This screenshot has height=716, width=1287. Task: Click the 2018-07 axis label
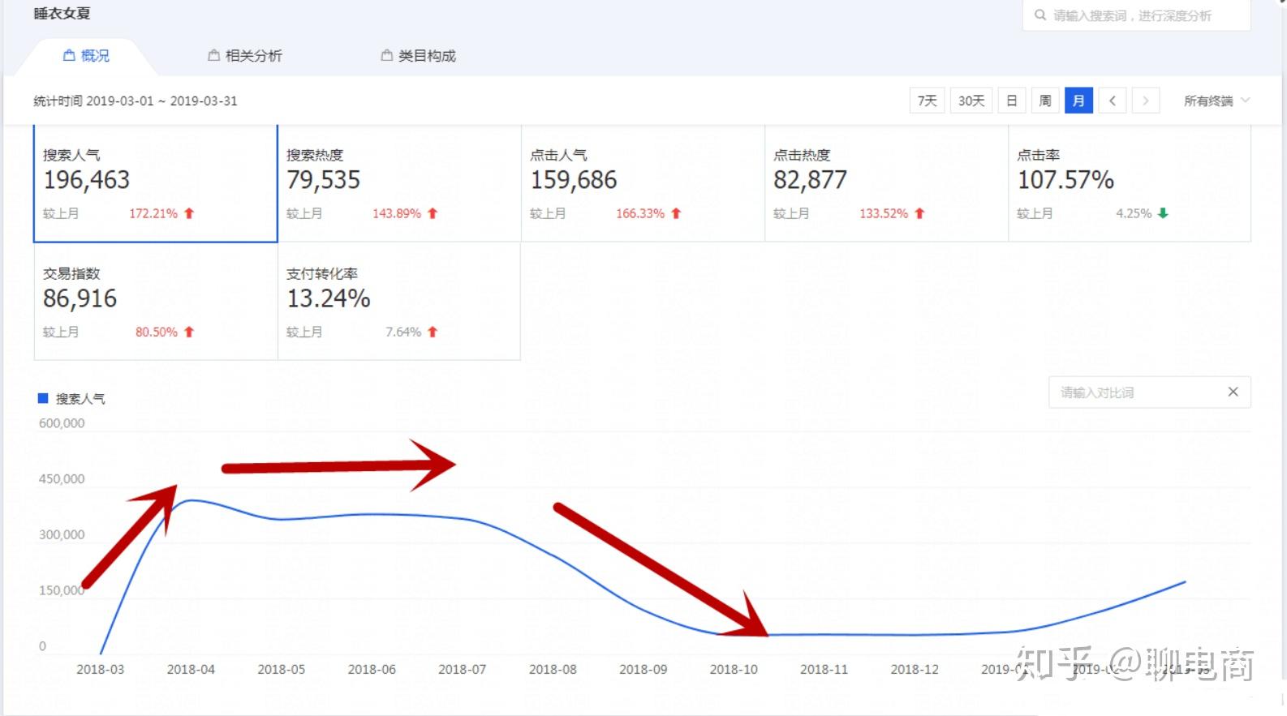[462, 669]
